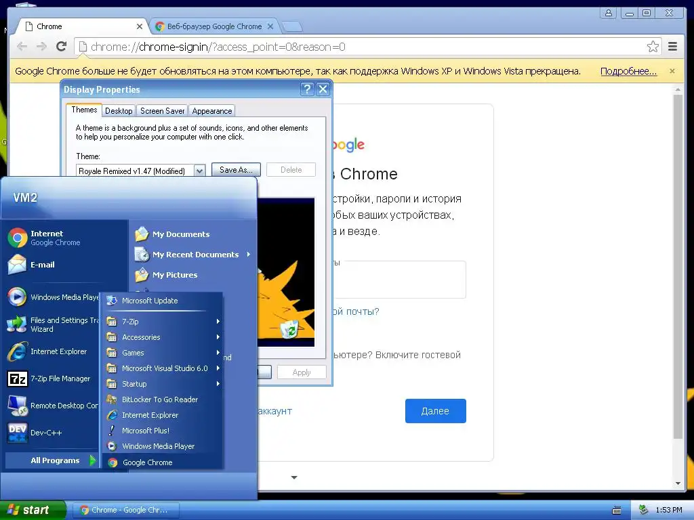Open Chrome user profile icon

(x=609, y=13)
